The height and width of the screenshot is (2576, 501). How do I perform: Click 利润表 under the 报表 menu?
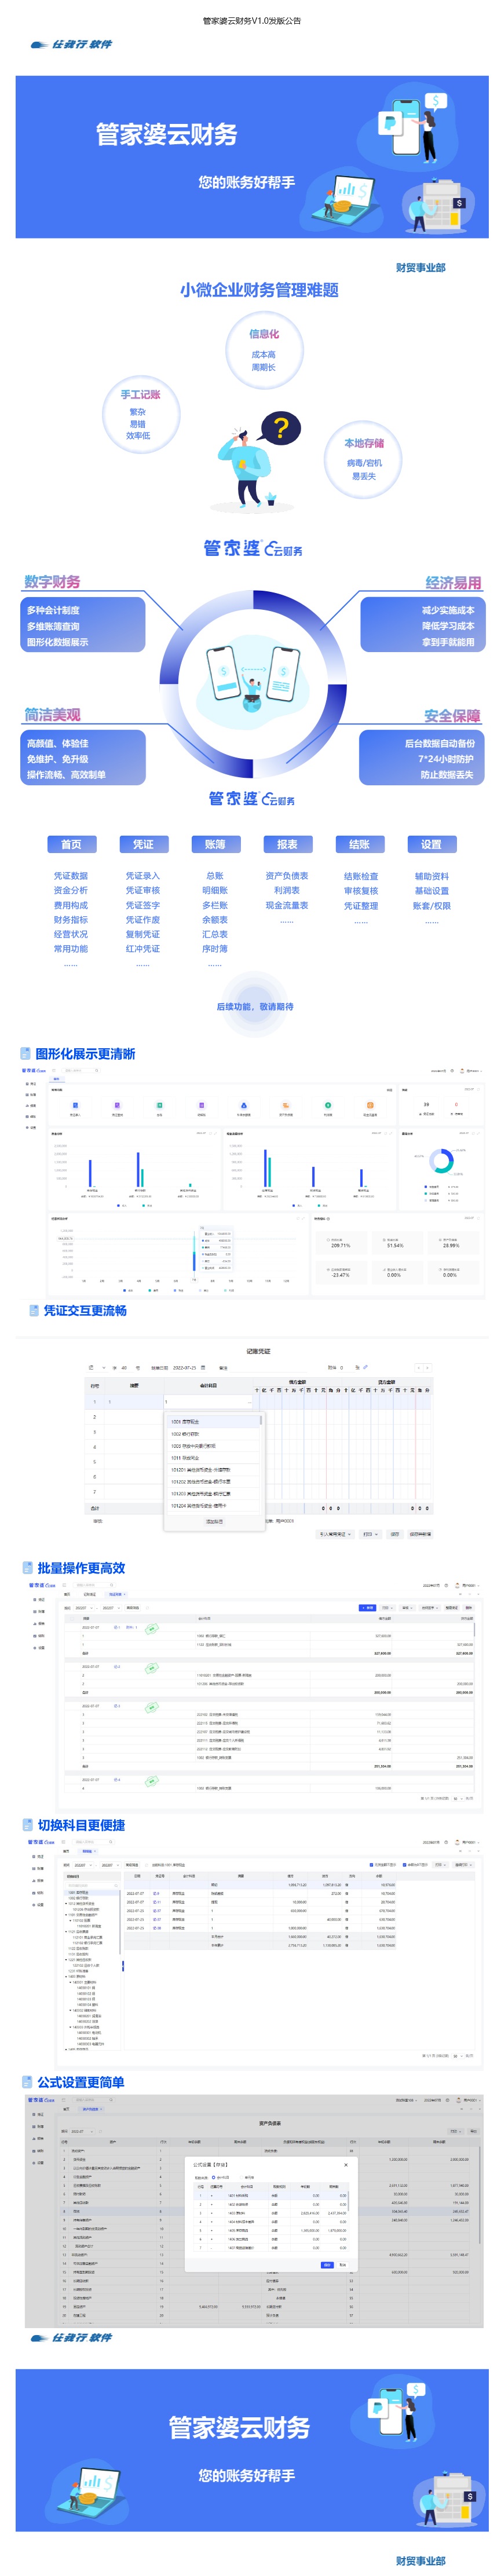pos(287,890)
